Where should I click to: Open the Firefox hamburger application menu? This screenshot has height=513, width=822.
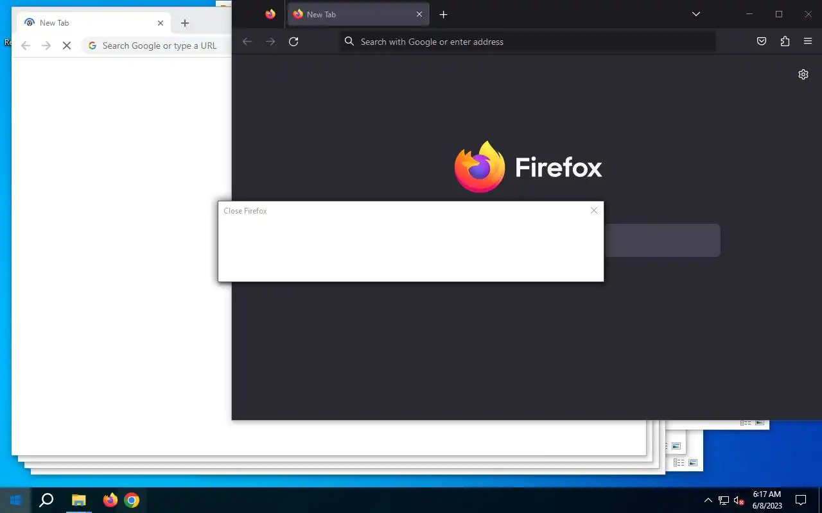(808, 42)
